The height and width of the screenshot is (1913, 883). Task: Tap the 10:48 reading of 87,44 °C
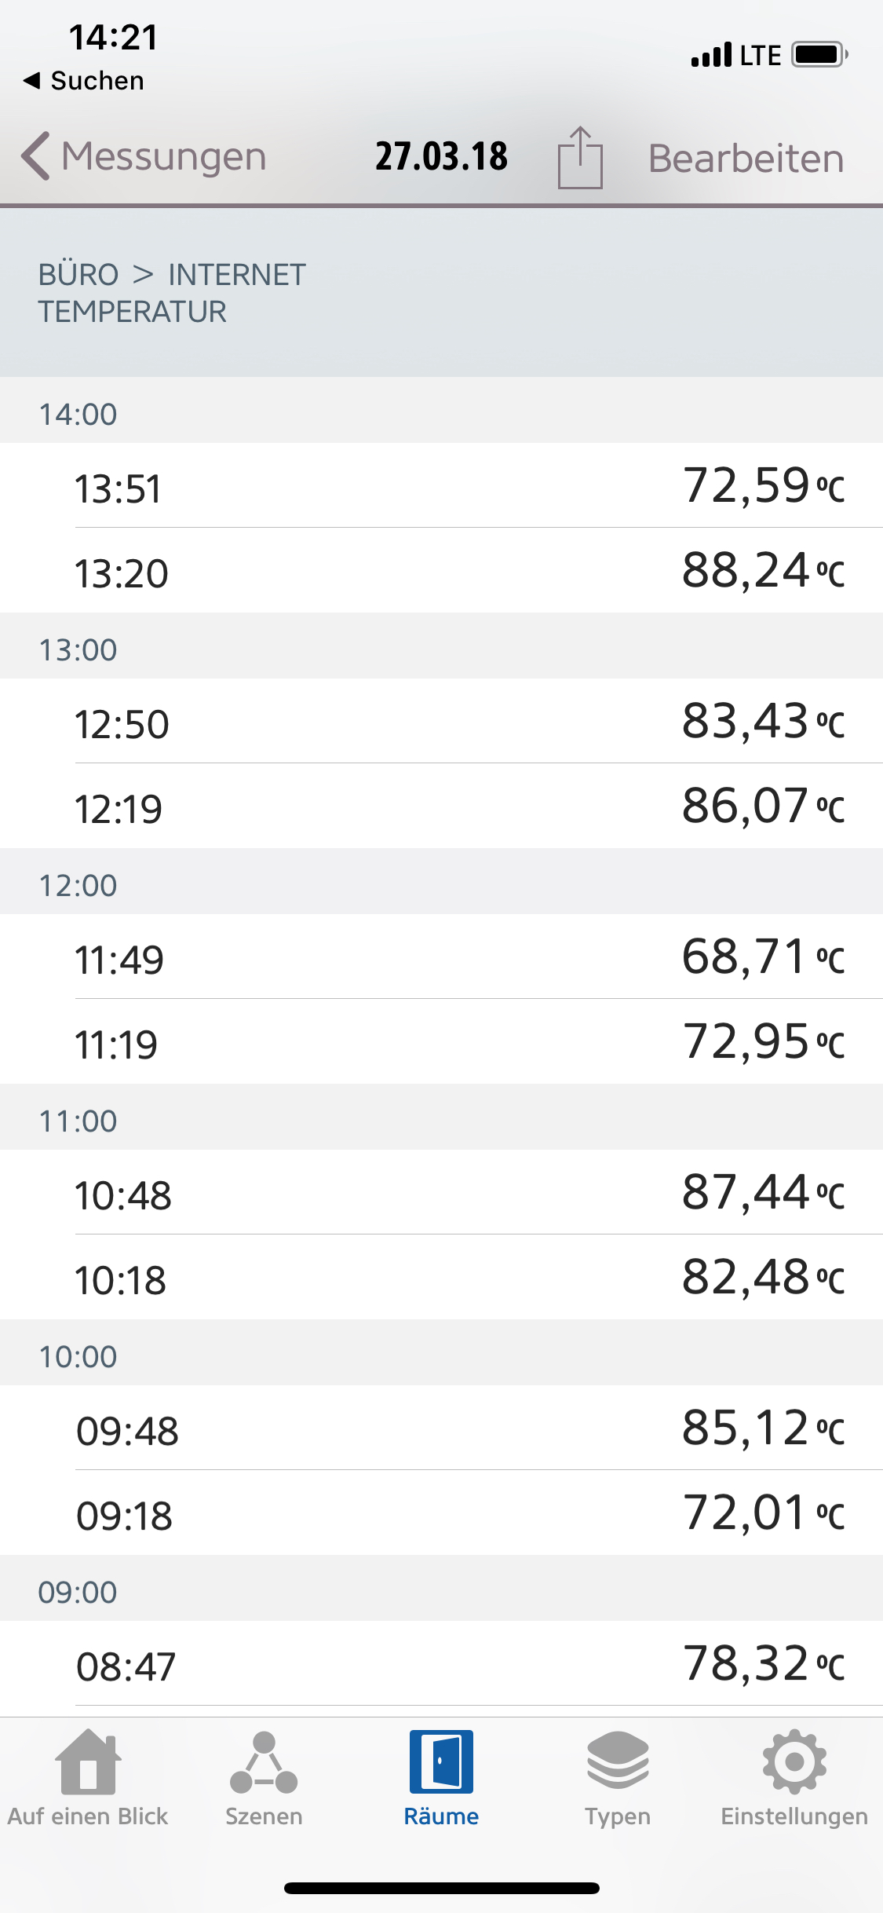[441, 1193]
